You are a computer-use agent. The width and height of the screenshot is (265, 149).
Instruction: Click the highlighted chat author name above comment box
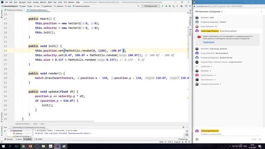(210, 131)
